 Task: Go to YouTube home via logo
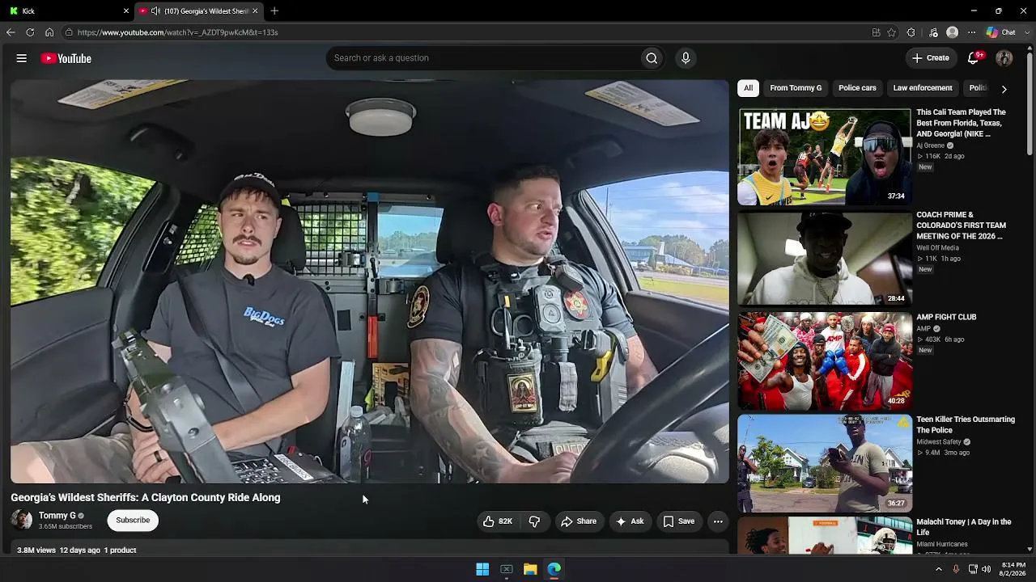coord(66,58)
